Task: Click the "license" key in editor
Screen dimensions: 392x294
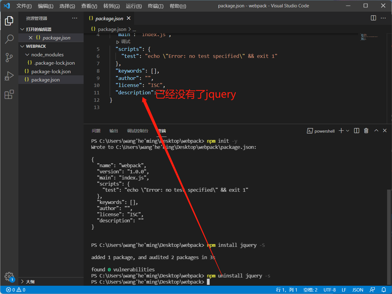Action: pos(129,85)
